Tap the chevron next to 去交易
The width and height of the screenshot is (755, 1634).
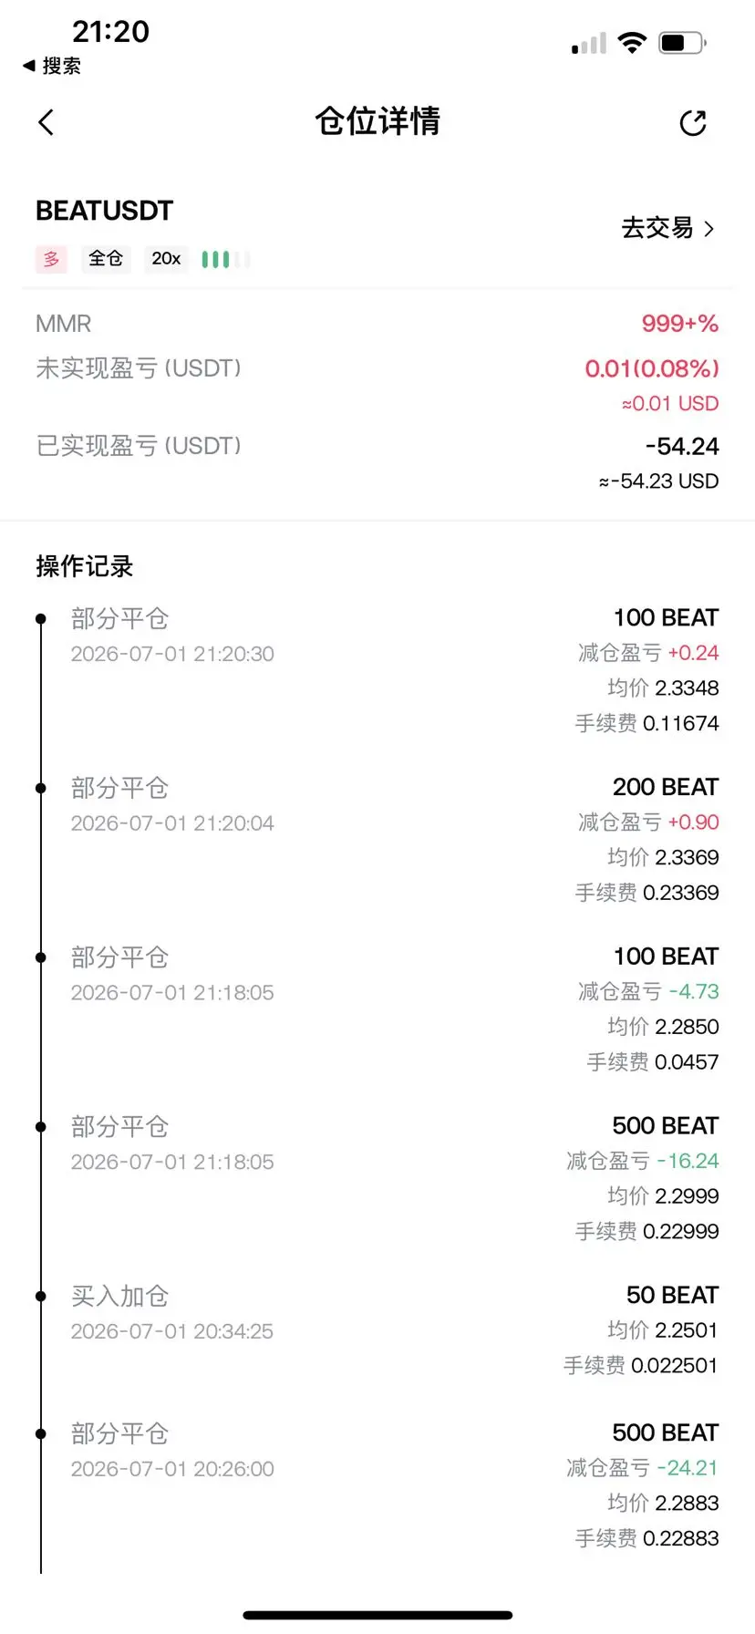(x=709, y=229)
